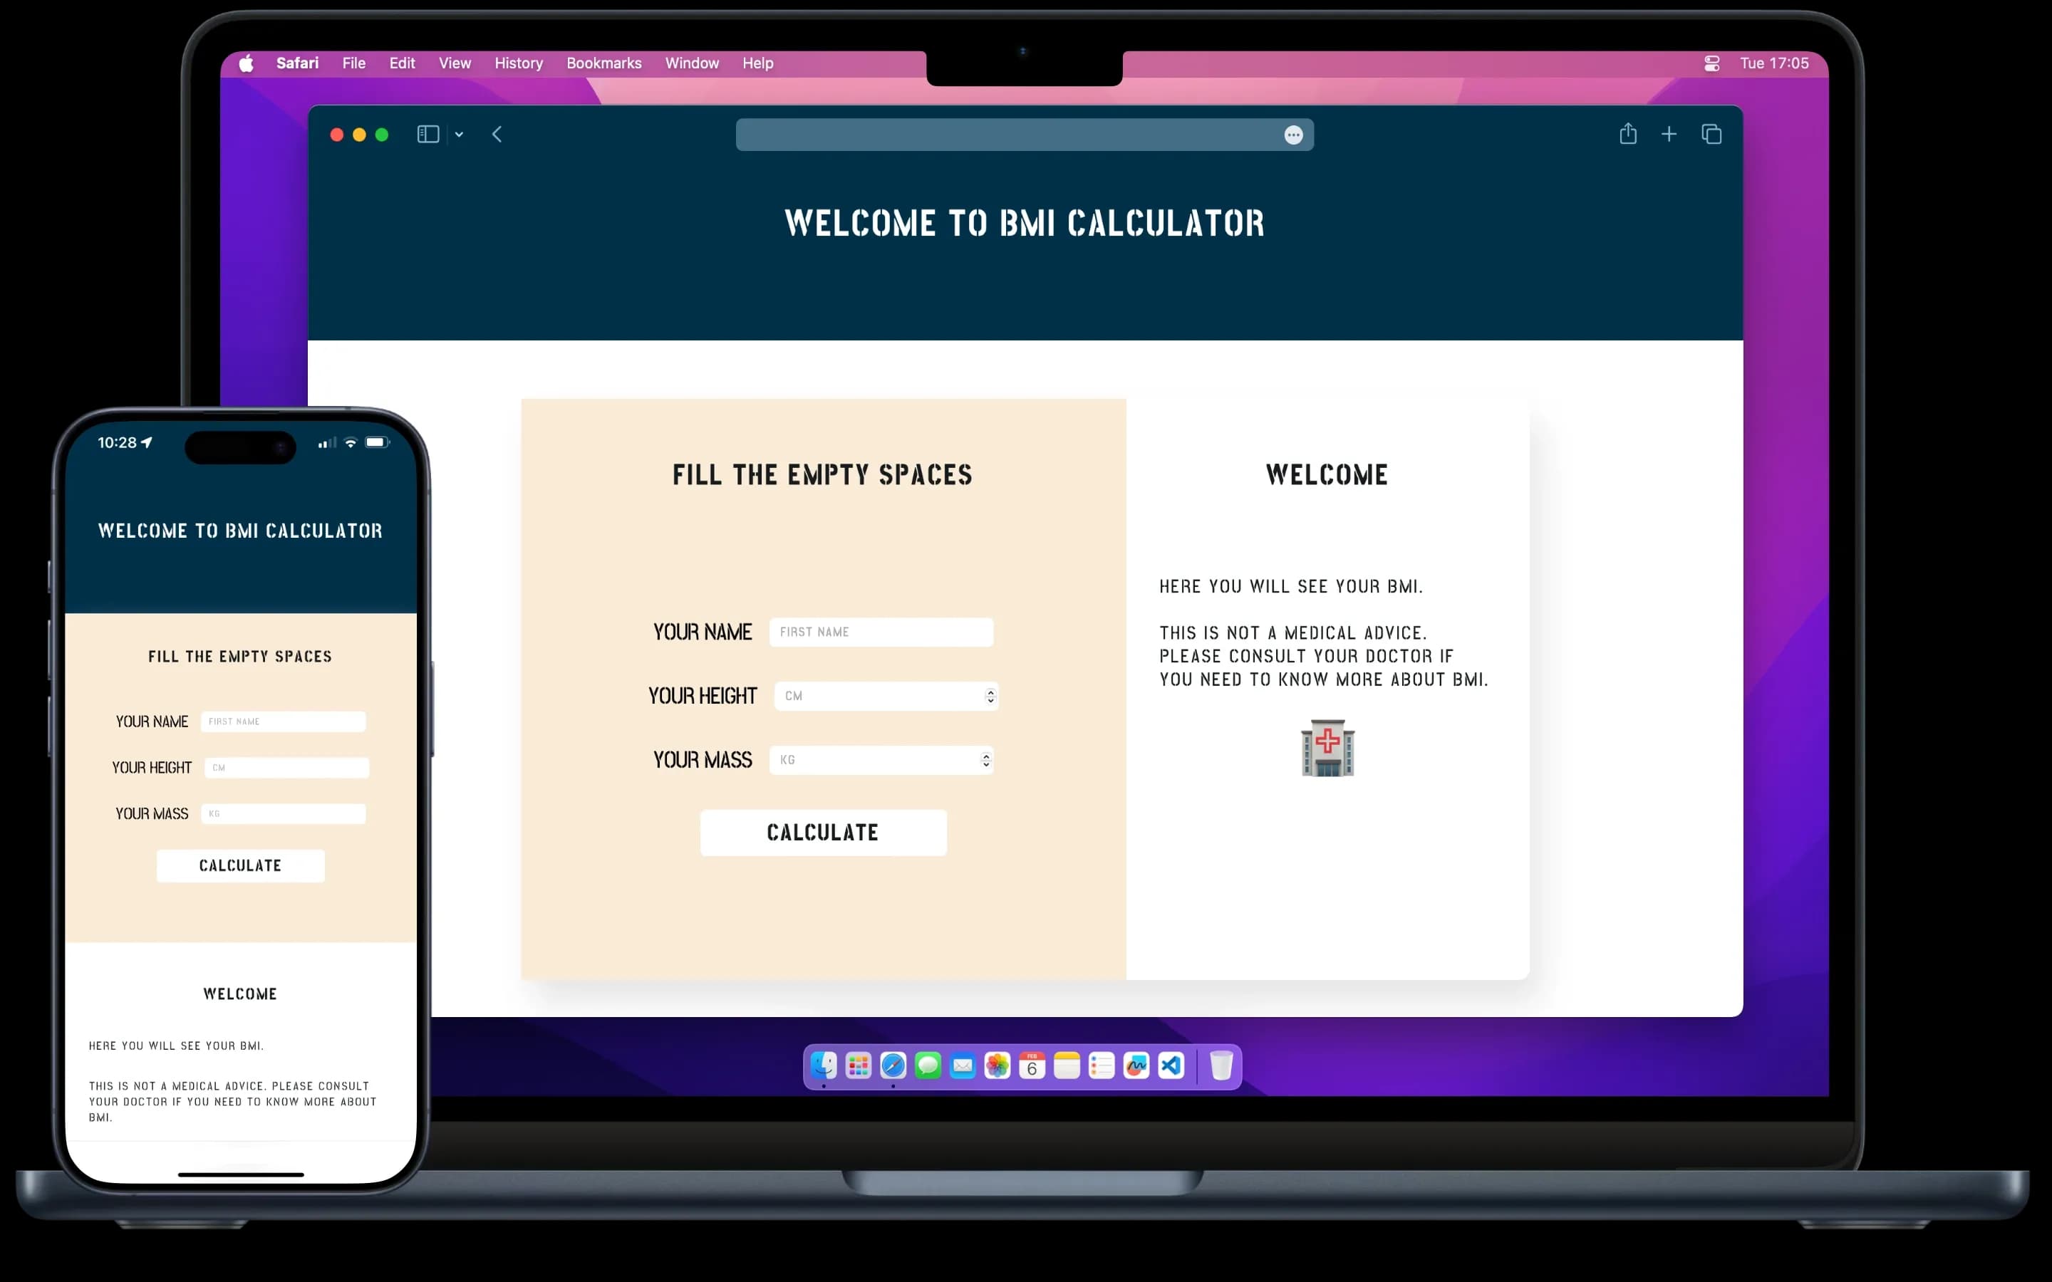Select the Photos icon in dock
The image size is (2052, 1282).
click(x=999, y=1065)
